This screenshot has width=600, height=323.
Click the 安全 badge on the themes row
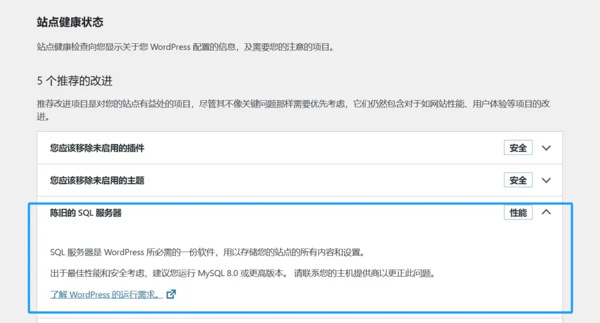(x=518, y=180)
